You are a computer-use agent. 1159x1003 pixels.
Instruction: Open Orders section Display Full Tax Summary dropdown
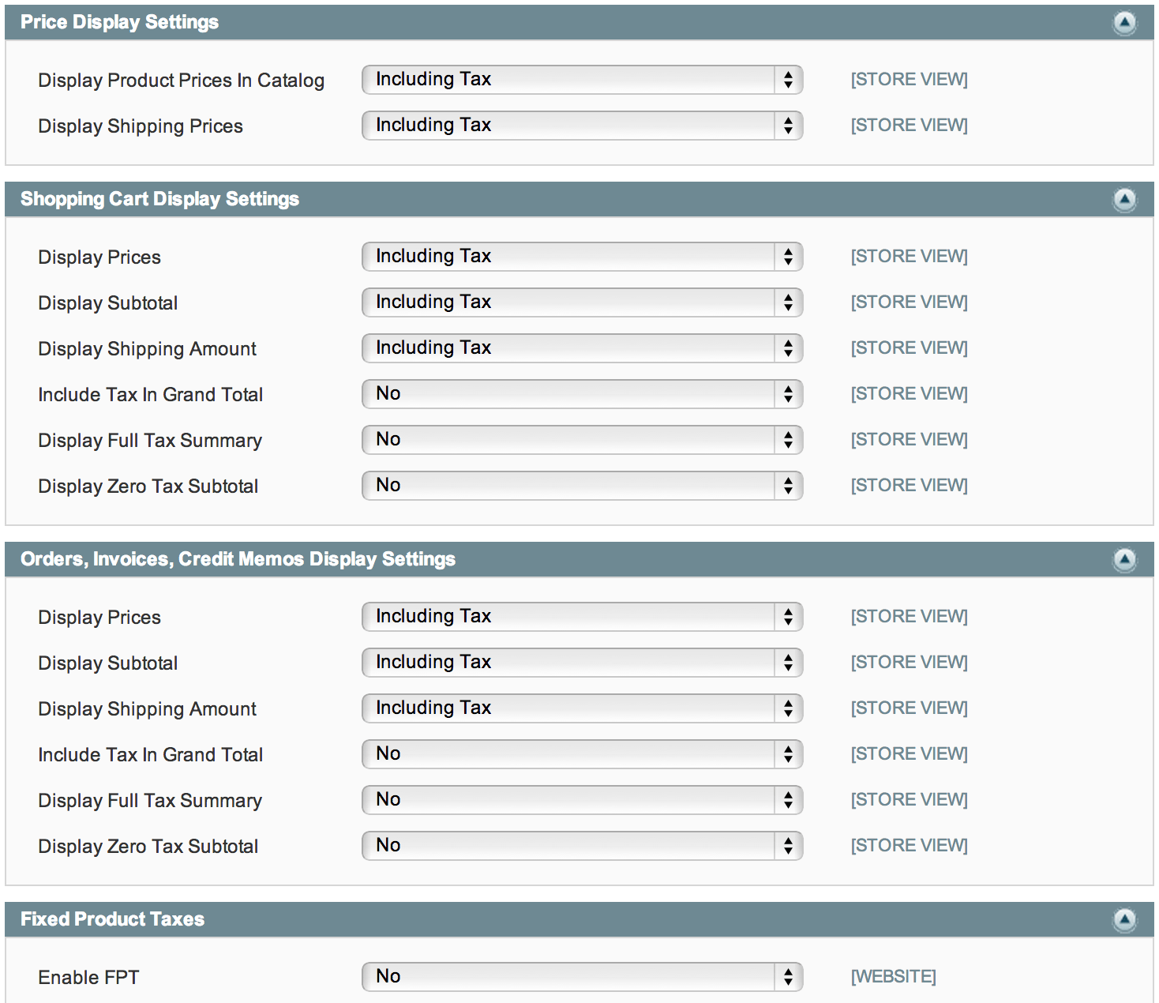pyautogui.click(x=582, y=800)
